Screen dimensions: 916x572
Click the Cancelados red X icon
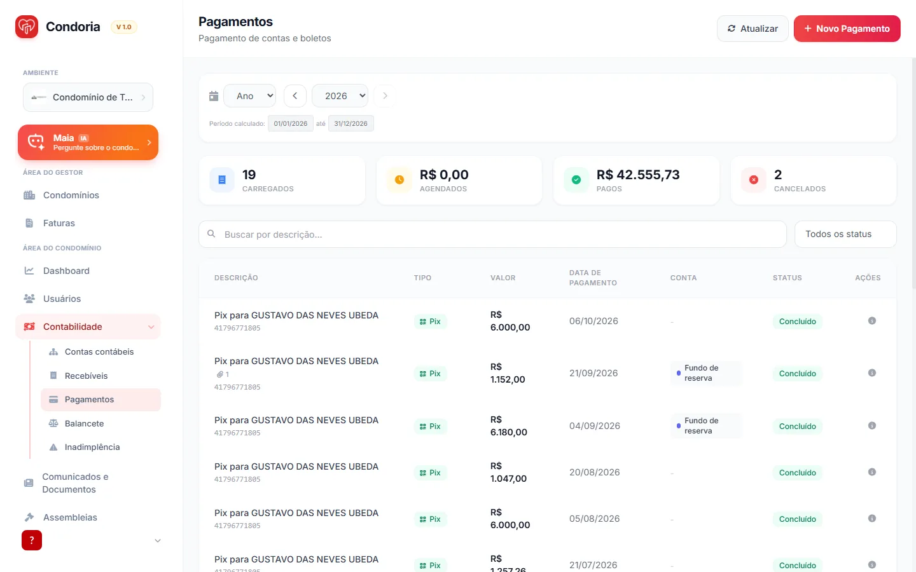754,180
